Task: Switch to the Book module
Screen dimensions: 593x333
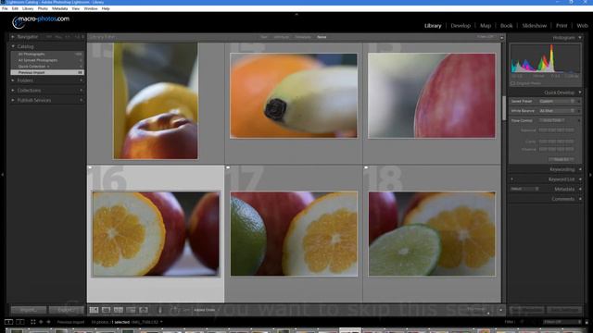Action: [x=507, y=26]
